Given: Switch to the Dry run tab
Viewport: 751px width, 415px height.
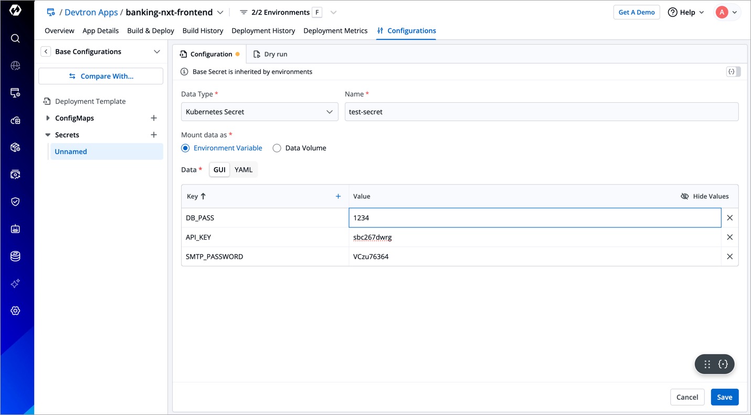Looking at the screenshot, I should (x=270, y=54).
